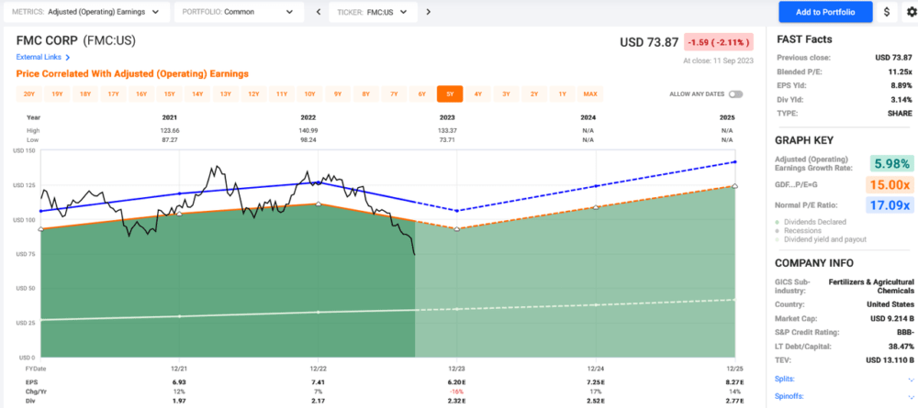
Task: Click the dollar sign currency icon
Action: (887, 12)
